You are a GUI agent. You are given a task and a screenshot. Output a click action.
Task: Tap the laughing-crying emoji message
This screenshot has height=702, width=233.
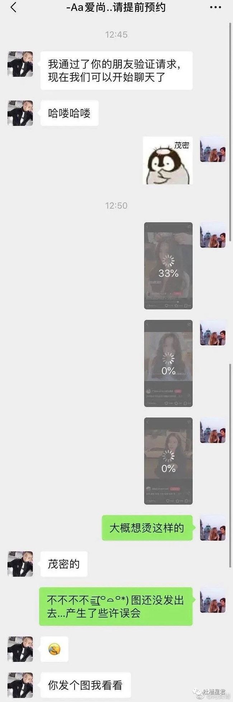[54, 649]
